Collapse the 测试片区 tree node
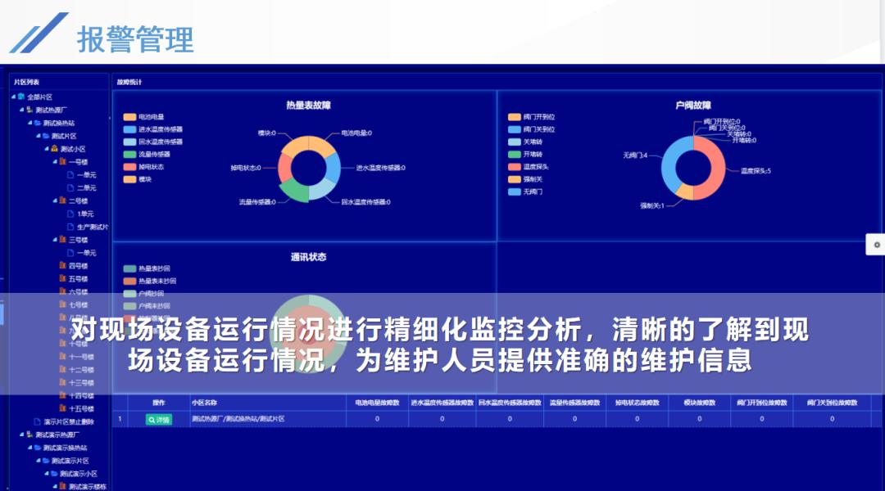The height and width of the screenshot is (491, 885). click(40, 136)
